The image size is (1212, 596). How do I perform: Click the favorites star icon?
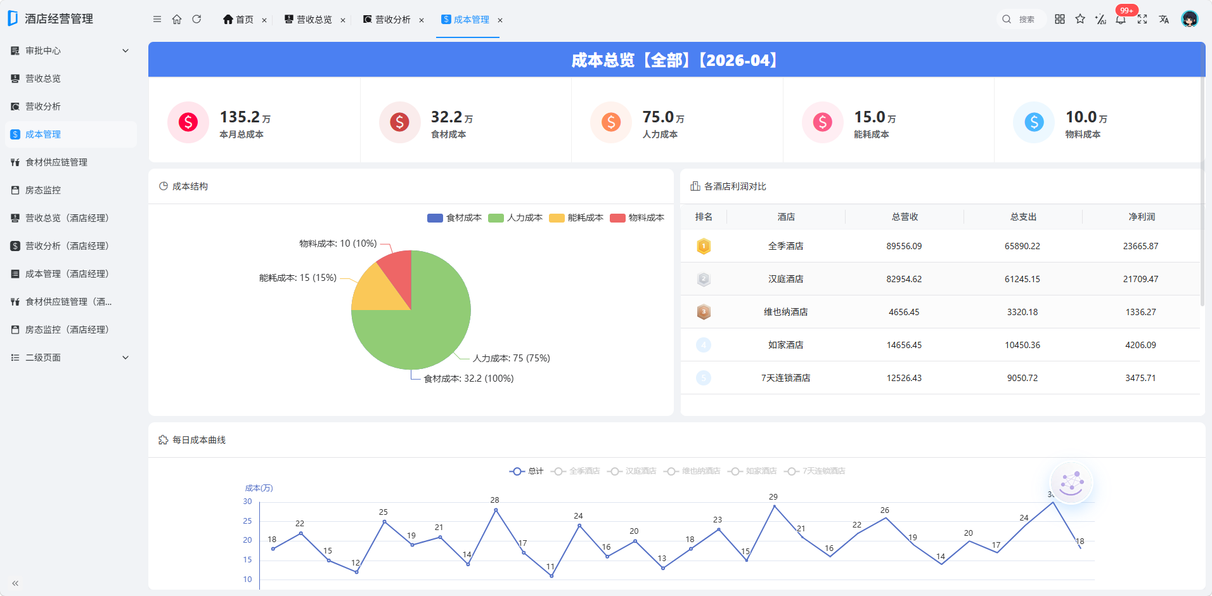coord(1080,19)
